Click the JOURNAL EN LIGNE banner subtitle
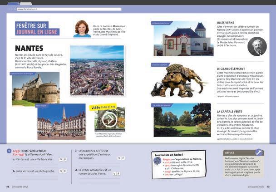 [37, 32]
